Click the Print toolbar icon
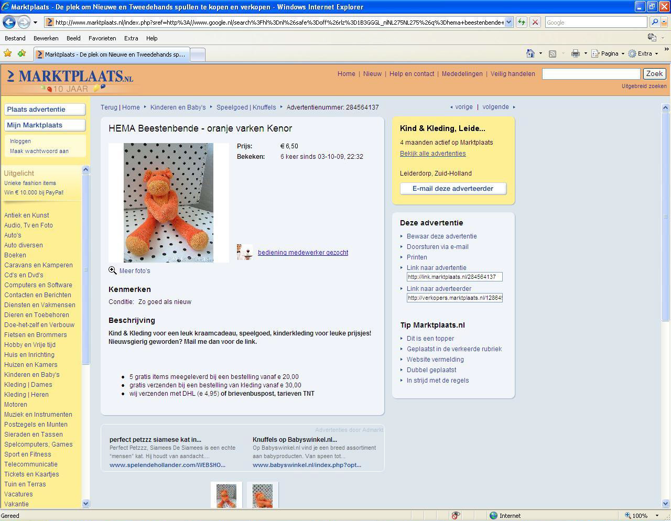The height and width of the screenshot is (521, 671). tap(576, 53)
